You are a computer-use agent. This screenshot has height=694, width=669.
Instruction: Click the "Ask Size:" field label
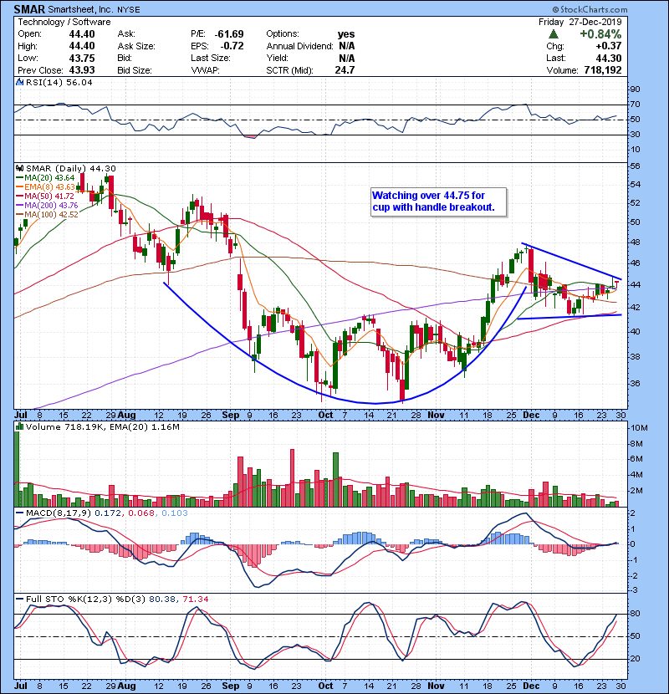pyautogui.click(x=136, y=46)
